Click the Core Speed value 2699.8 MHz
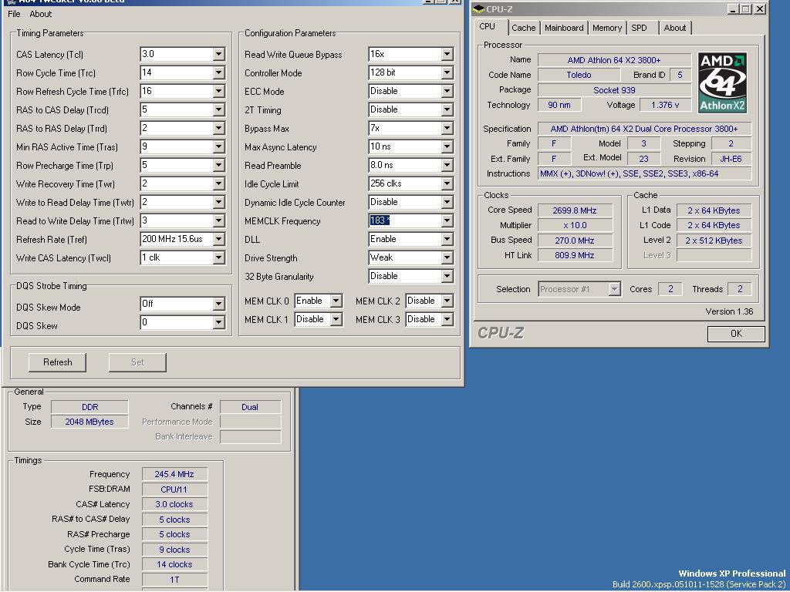 [575, 210]
